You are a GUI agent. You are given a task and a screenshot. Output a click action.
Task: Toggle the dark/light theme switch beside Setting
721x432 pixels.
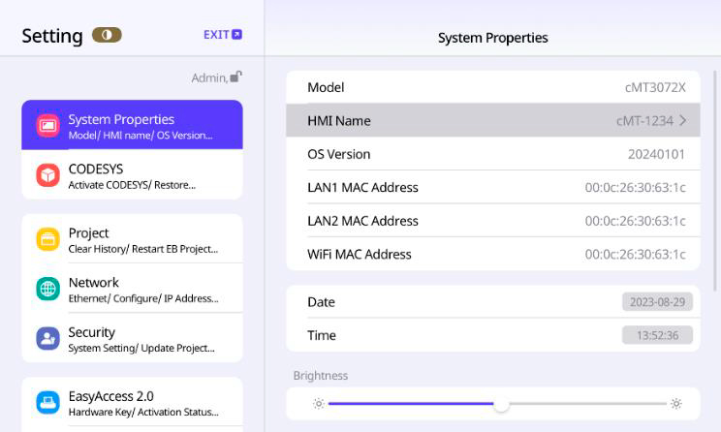coord(107,35)
